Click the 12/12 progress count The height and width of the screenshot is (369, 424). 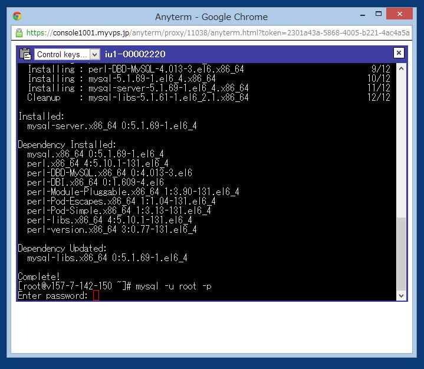[x=379, y=97]
